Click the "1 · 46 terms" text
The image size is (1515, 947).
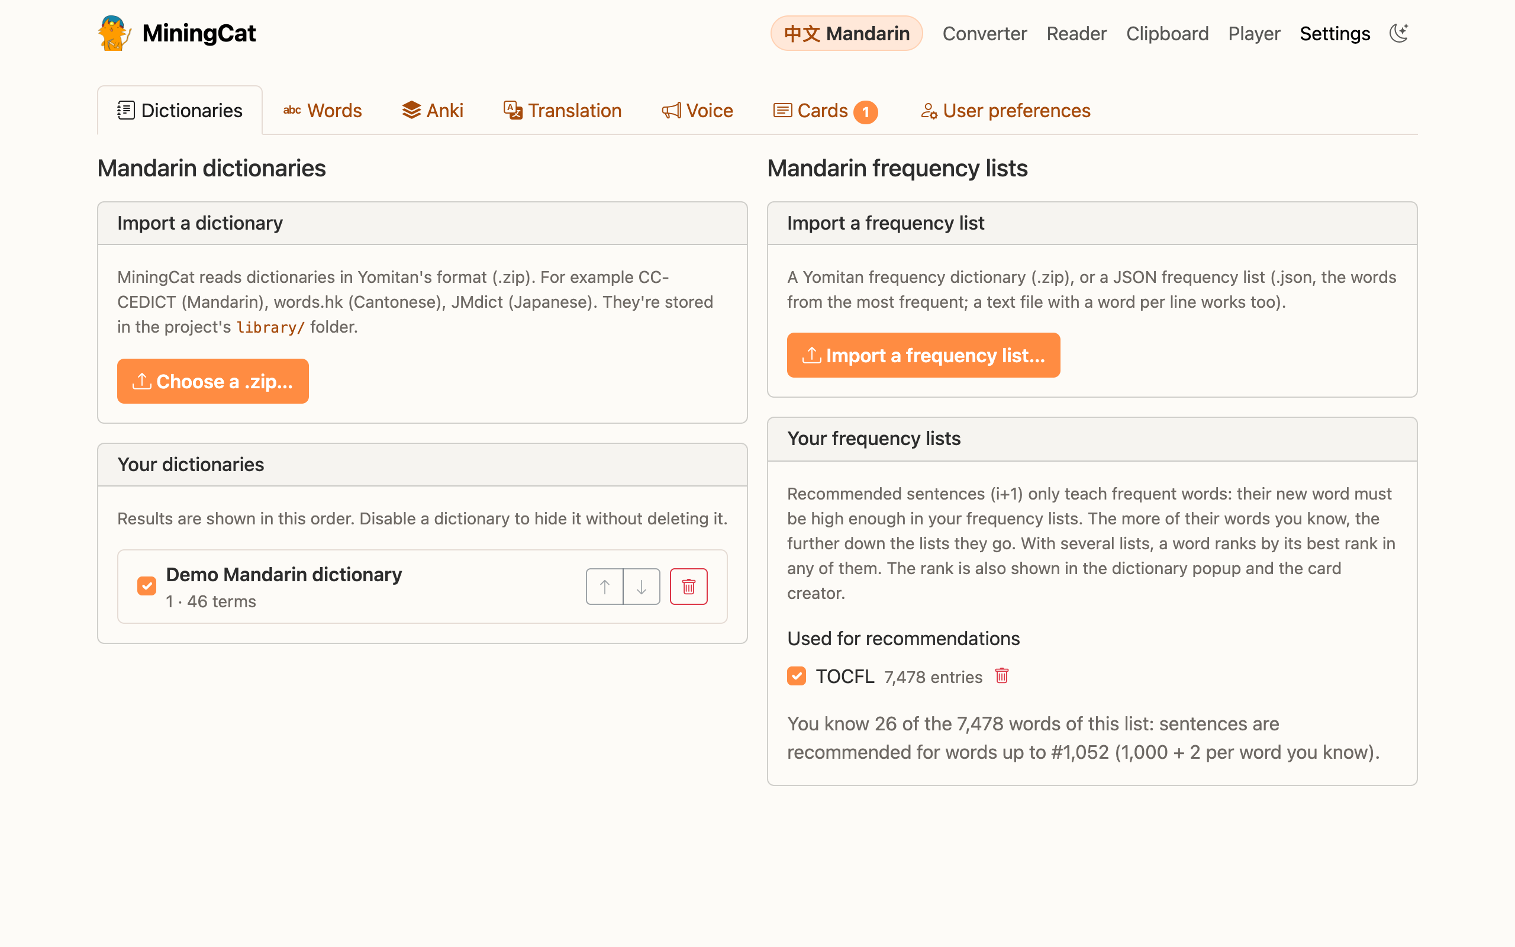[211, 601]
